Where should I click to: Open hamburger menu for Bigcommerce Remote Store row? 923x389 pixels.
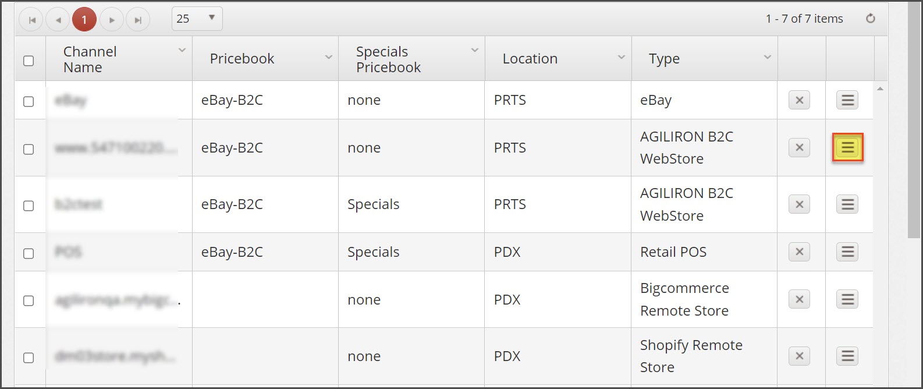click(x=847, y=299)
